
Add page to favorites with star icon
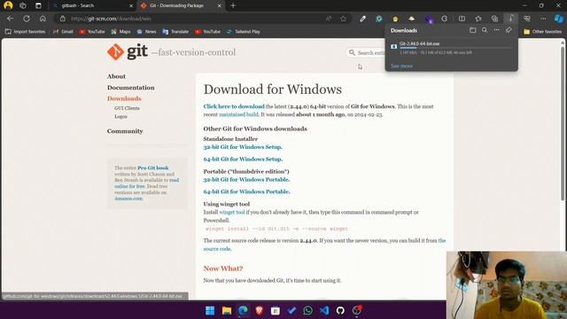click(x=343, y=19)
